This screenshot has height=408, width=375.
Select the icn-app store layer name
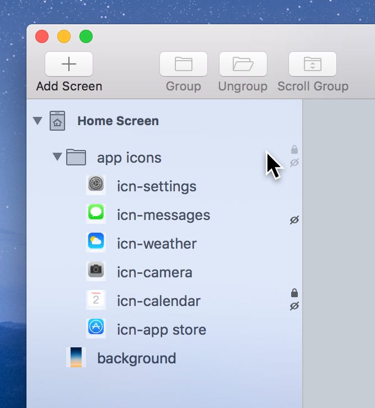tap(162, 330)
